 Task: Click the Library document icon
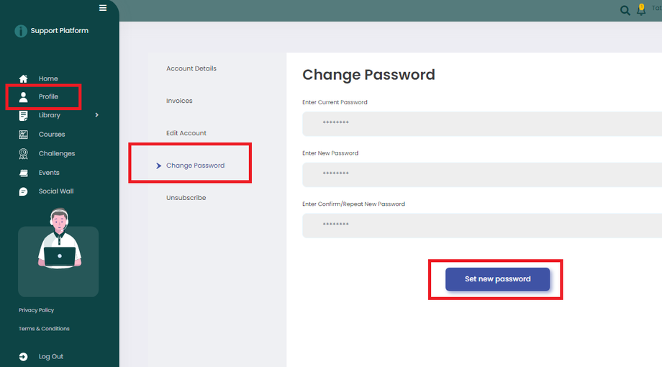coord(23,115)
